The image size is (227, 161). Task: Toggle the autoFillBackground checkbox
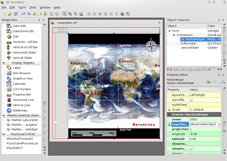point(192,100)
